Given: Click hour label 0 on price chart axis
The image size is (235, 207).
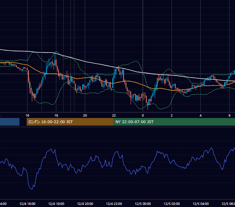Looking at the screenshot, I should (143, 115).
